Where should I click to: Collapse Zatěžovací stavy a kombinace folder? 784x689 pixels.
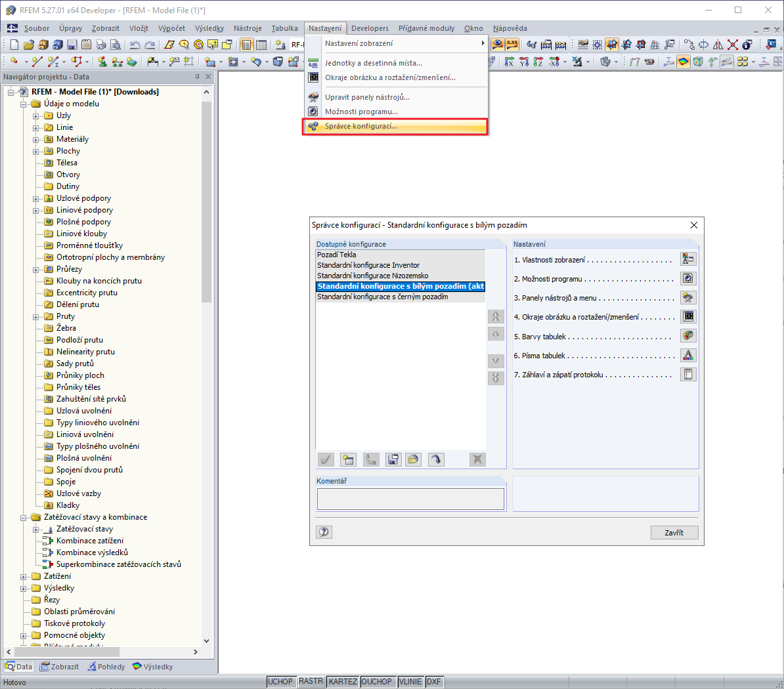pos(23,518)
